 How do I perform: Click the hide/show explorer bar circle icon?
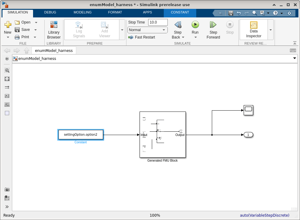pyautogui.click(x=7, y=59)
